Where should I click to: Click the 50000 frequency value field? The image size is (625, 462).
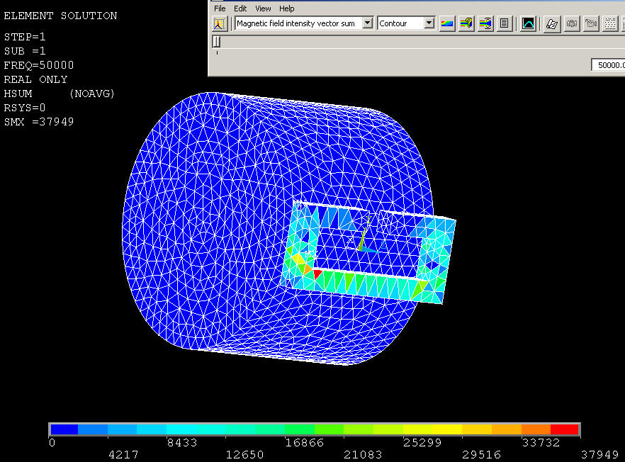click(608, 65)
